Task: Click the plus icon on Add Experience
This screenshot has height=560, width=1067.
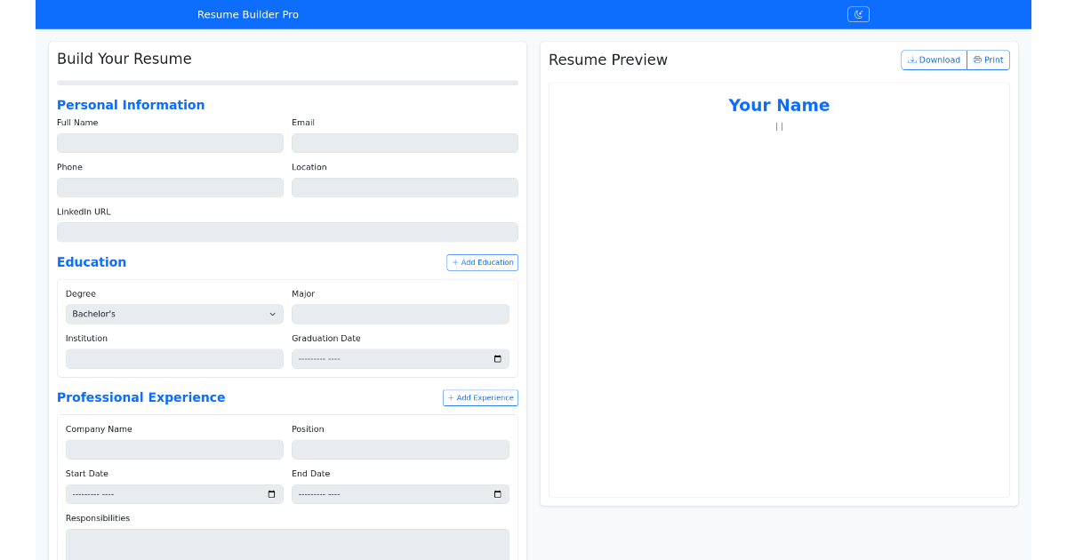Action: click(x=452, y=397)
